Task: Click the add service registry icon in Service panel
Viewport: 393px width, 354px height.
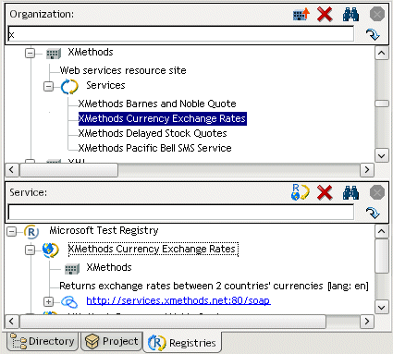Action: (301, 192)
